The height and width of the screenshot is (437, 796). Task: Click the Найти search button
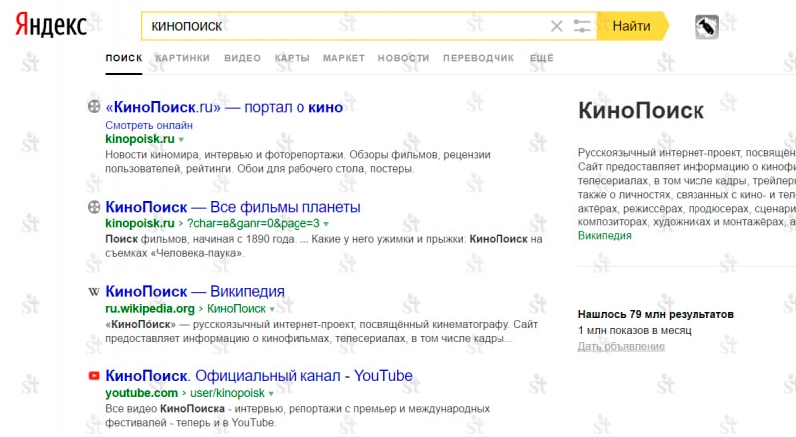click(632, 26)
